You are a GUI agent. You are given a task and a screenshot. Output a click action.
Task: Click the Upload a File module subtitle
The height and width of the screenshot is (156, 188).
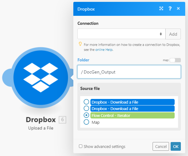tap(41, 128)
